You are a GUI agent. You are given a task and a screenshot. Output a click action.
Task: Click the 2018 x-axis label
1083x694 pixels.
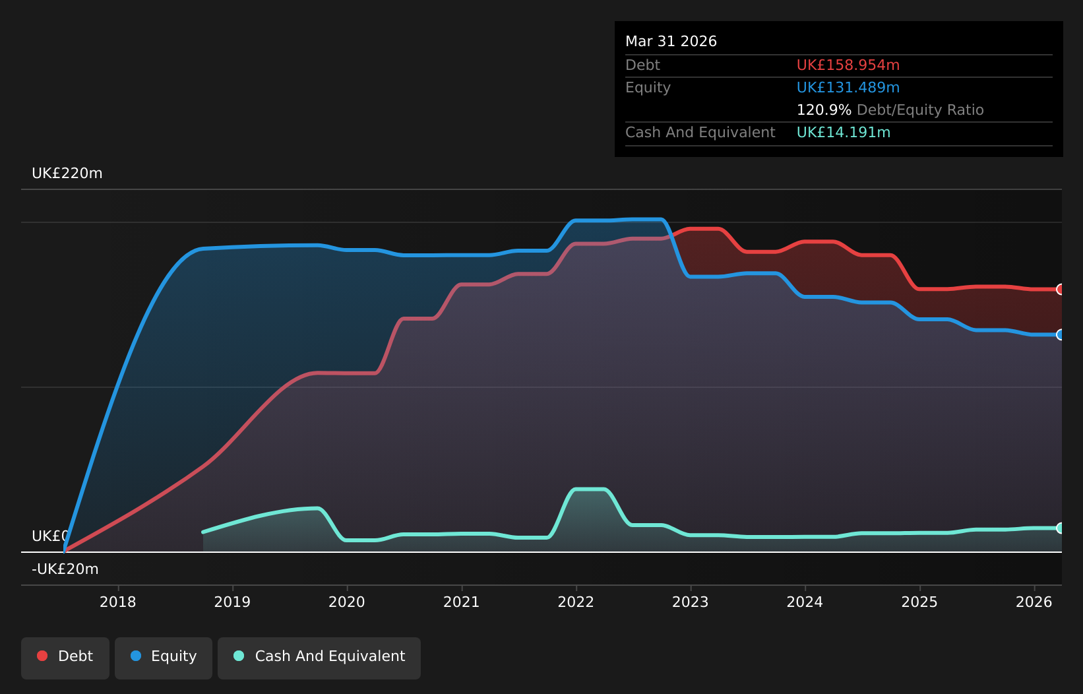[118, 602]
